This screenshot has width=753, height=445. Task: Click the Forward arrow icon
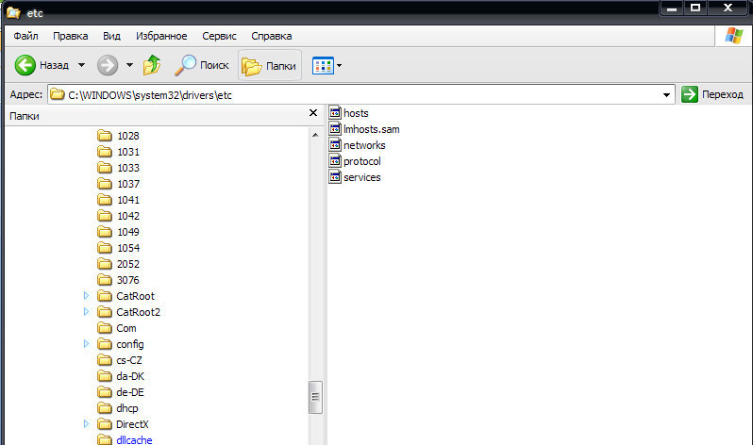coord(107,66)
